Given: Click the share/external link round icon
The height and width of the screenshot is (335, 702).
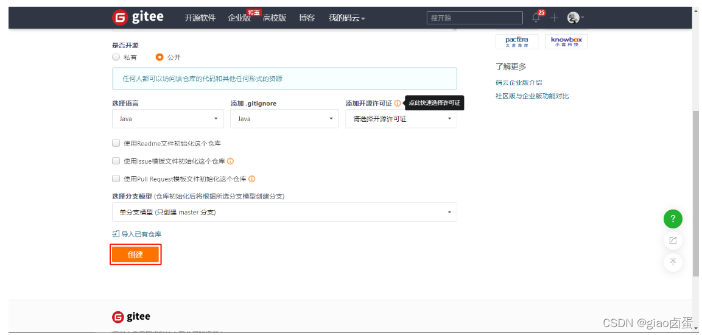Looking at the screenshot, I should 673,241.
